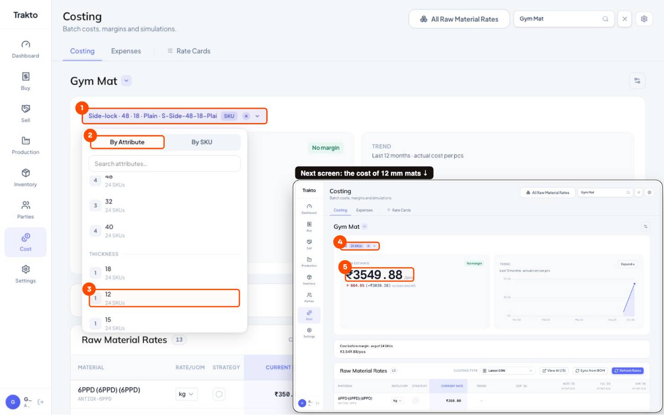Open the 24 SKUs selector chevron in the preview
664x415 pixels.
coord(374,246)
